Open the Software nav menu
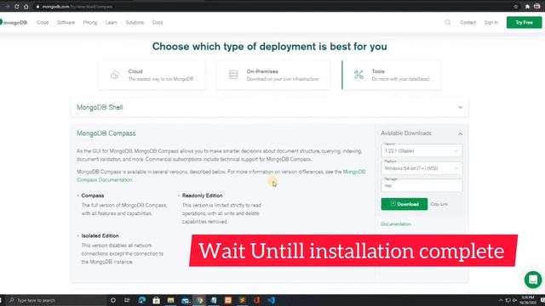545x306 pixels. [66, 23]
